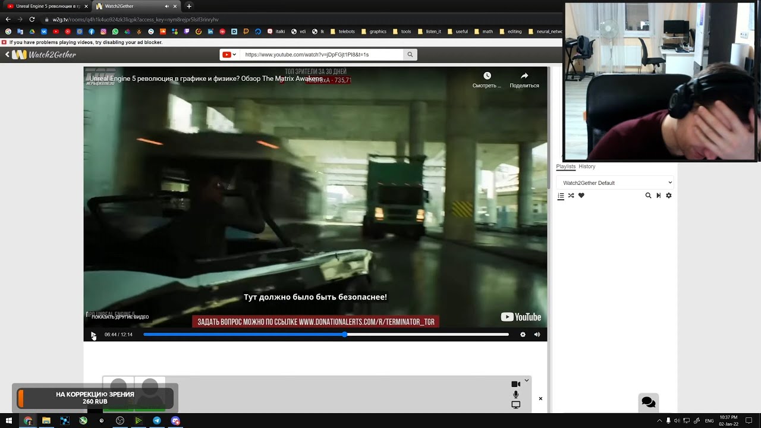Screen dimensions: 761x428
Task: Open the video title link
Action: coord(206,78)
